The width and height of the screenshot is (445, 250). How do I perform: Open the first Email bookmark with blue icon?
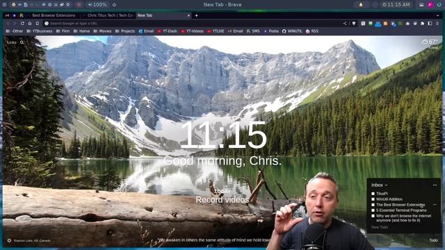pos(146,31)
